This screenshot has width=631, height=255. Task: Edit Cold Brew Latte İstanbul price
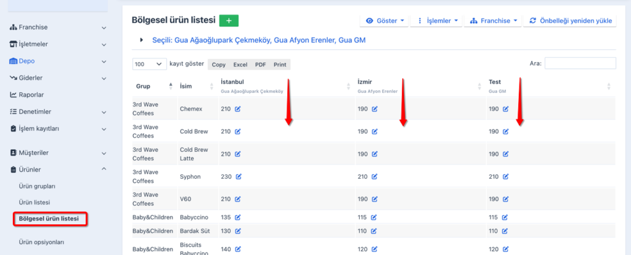238,154
